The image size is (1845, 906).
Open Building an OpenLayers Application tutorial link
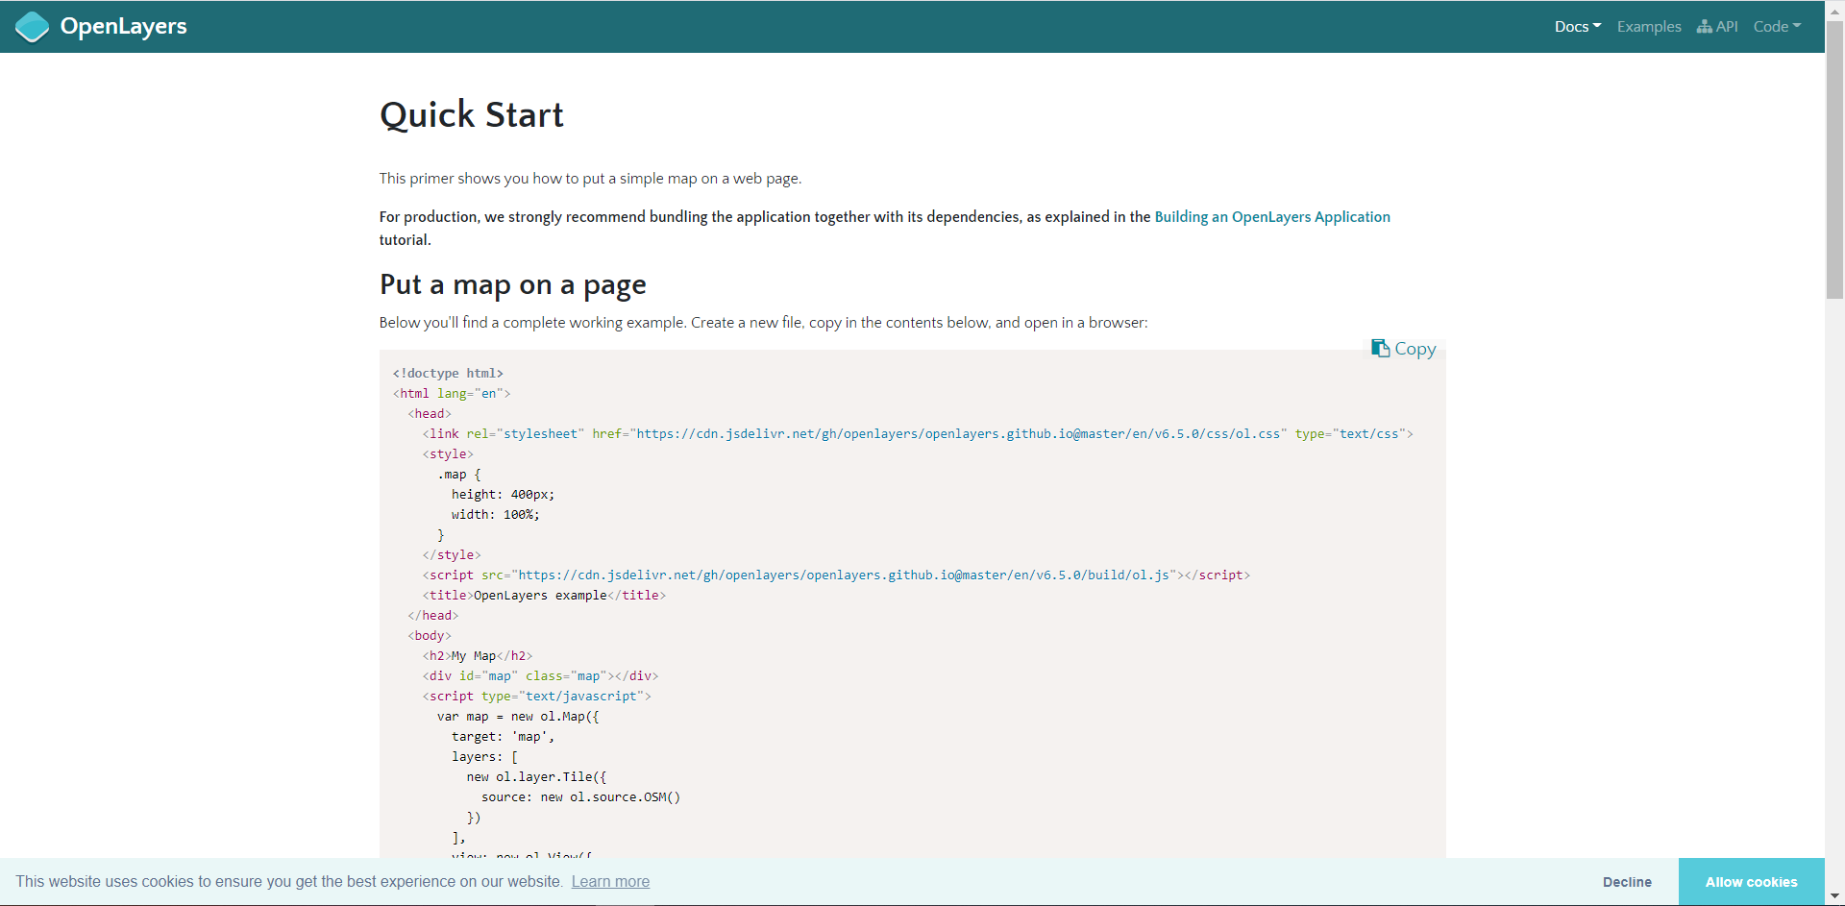point(1272,217)
